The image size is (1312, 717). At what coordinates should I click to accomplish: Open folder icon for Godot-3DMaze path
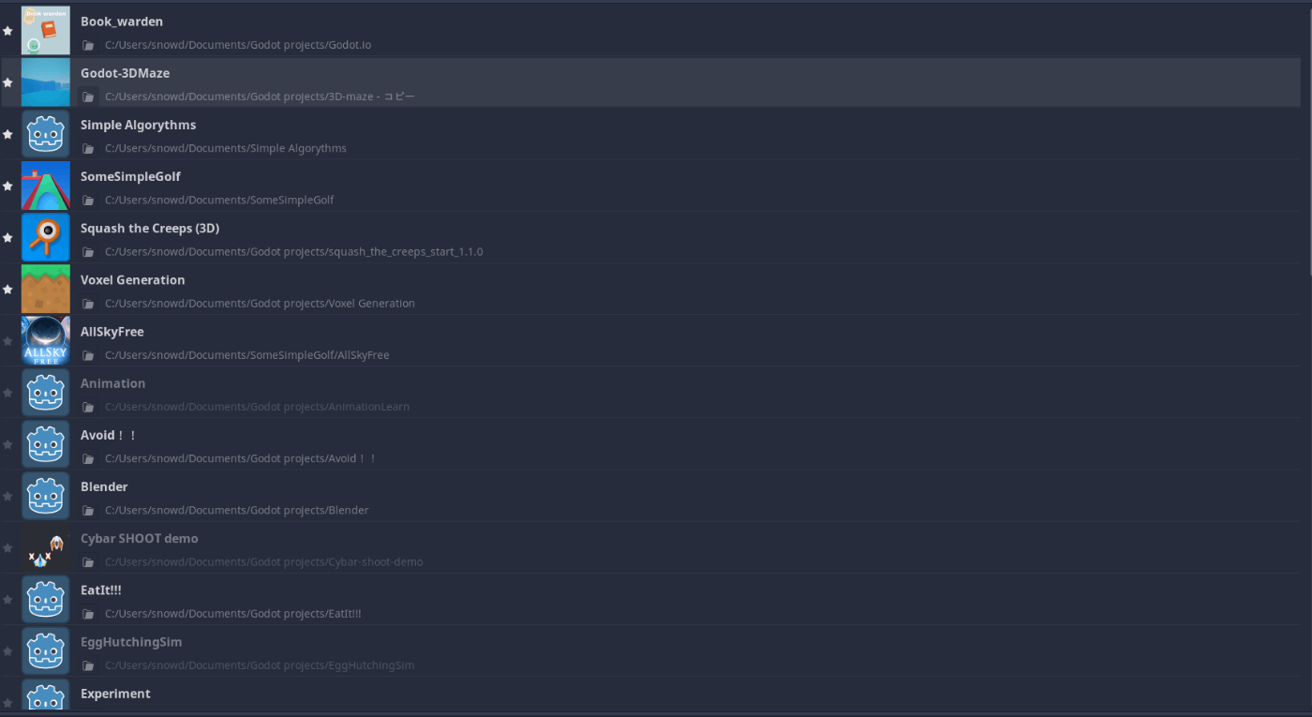tap(88, 97)
